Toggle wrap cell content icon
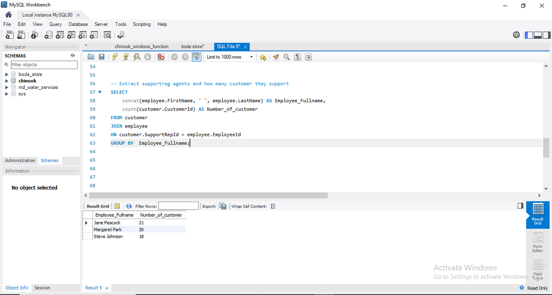Image resolution: width=552 pixels, height=295 pixels. click(272, 206)
